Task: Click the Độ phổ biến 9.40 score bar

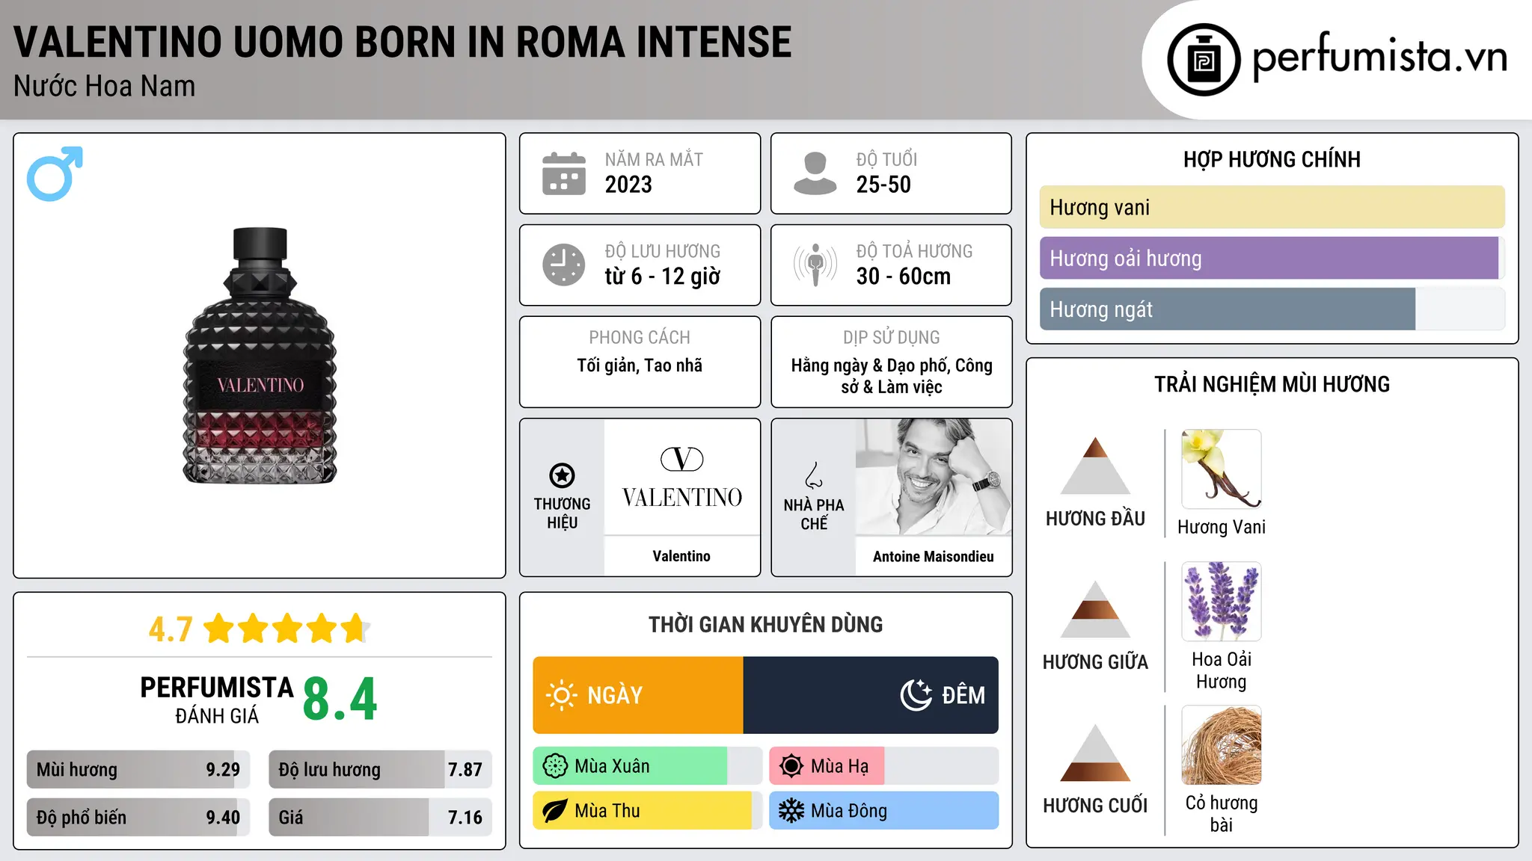Action: point(138,818)
